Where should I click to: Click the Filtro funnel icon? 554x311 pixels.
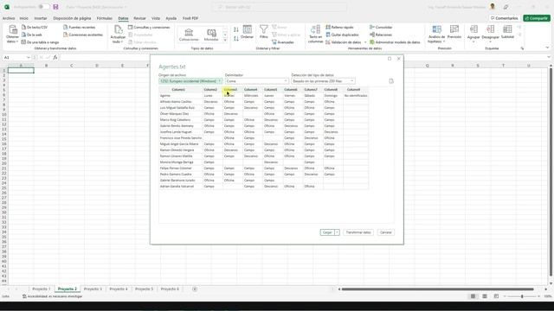(263, 29)
